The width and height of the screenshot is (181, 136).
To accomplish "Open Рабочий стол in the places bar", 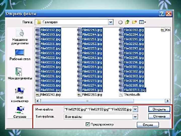I will pos(20,55).
